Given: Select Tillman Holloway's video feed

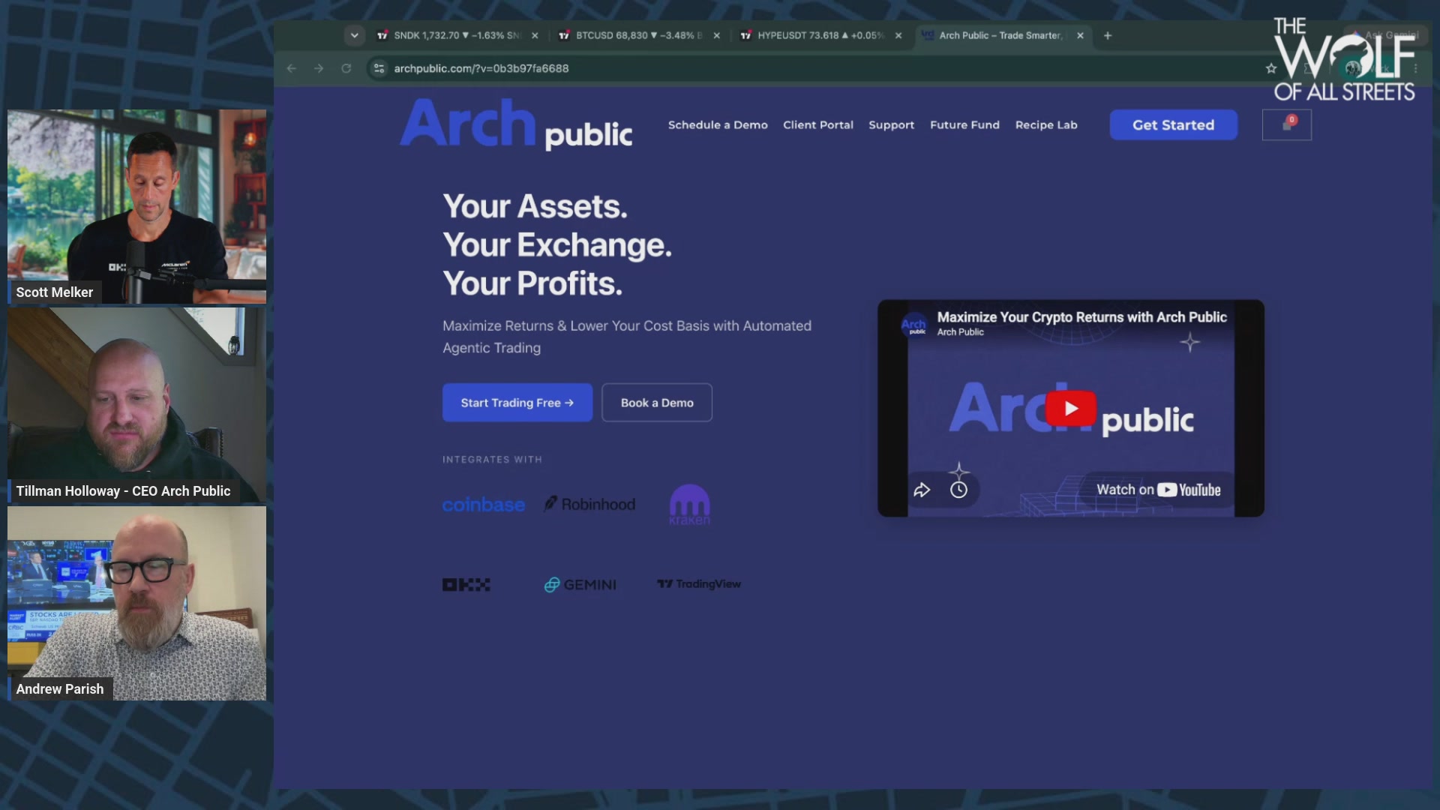Looking at the screenshot, I should pyautogui.click(x=136, y=405).
